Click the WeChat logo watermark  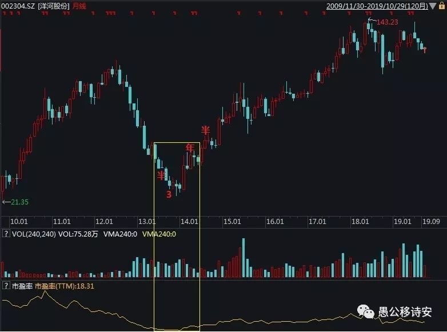click(x=366, y=311)
